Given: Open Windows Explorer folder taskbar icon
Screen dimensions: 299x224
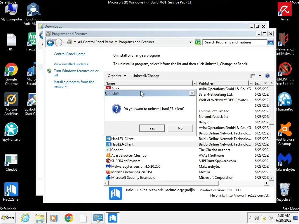Looking at the screenshot, I should click(x=40, y=218).
